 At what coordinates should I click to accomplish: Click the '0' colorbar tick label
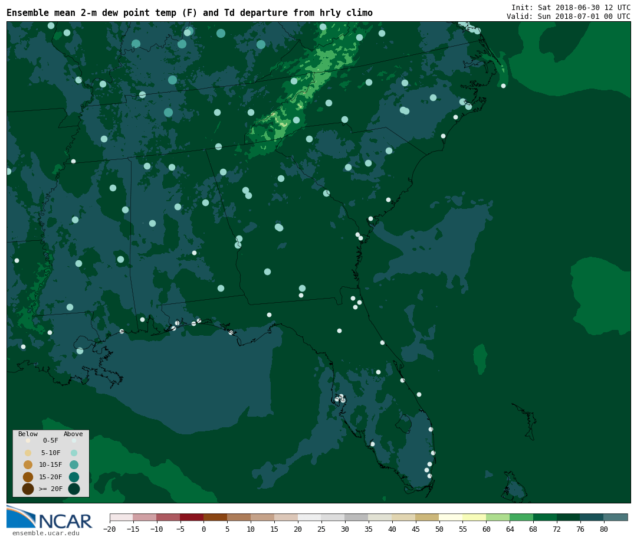pyautogui.click(x=204, y=529)
